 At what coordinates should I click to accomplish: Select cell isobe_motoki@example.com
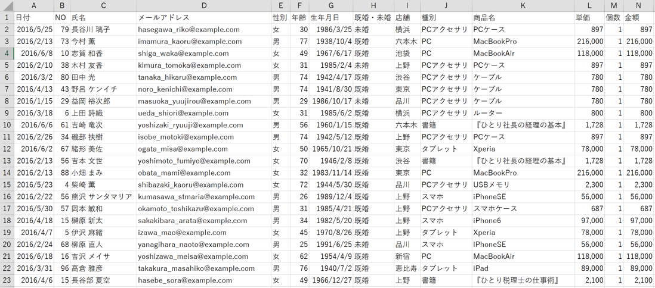[204, 137]
